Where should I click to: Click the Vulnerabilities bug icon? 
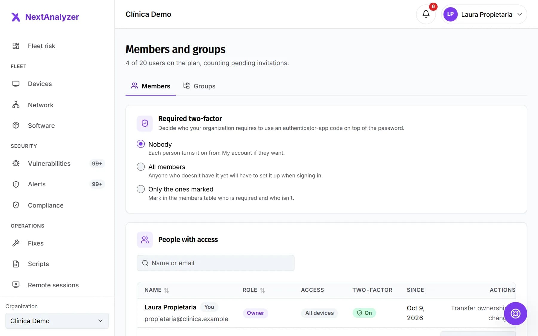click(16, 163)
